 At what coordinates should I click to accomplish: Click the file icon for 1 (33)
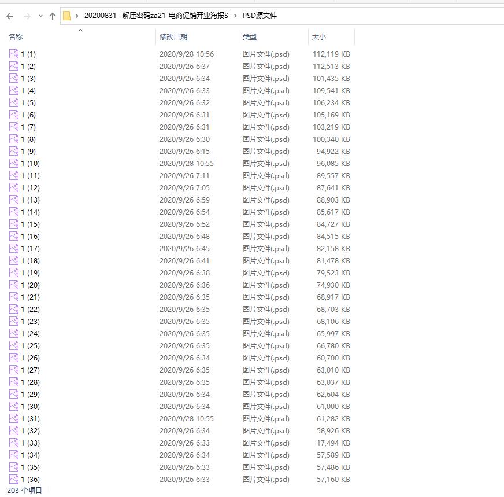pyautogui.click(x=14, y=443)
